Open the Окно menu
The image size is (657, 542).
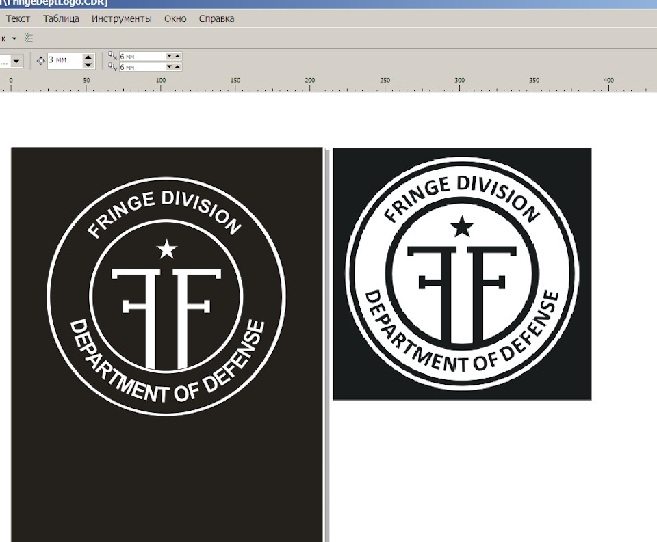(x=175, y=18)
